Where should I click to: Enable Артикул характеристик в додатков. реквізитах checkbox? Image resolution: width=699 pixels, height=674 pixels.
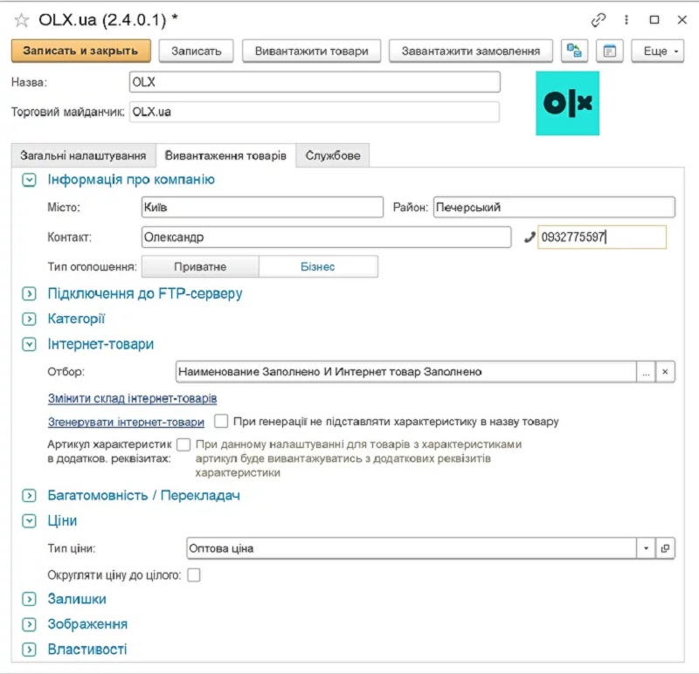tap(183, 444)
